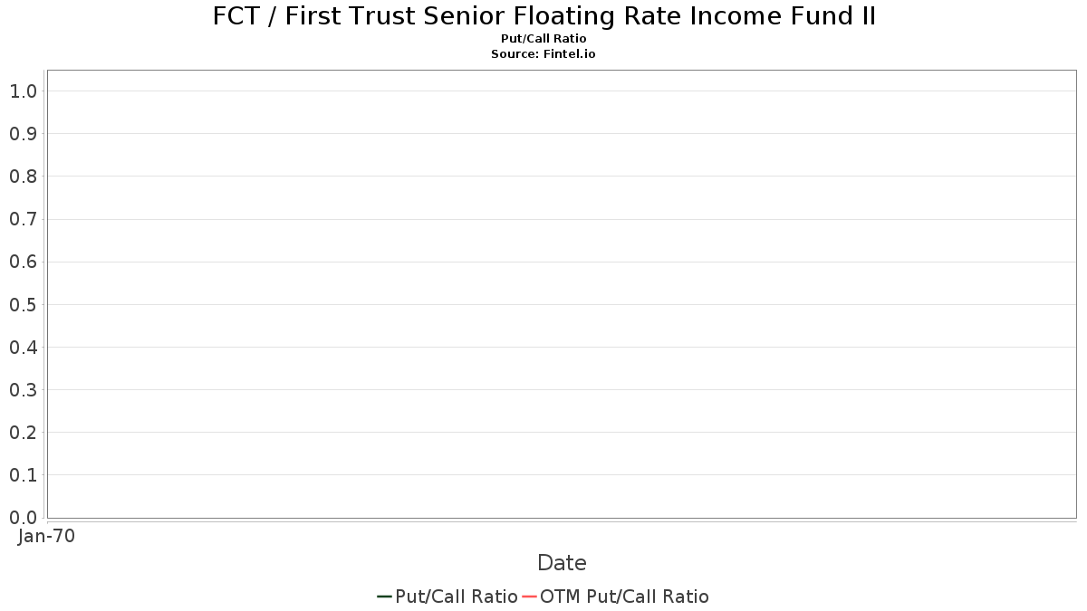The image size is (1087, 611).
Task: Toggle the Put/Call Ratio legend series label
Action: pyautogui.click(x=457, y=597)
